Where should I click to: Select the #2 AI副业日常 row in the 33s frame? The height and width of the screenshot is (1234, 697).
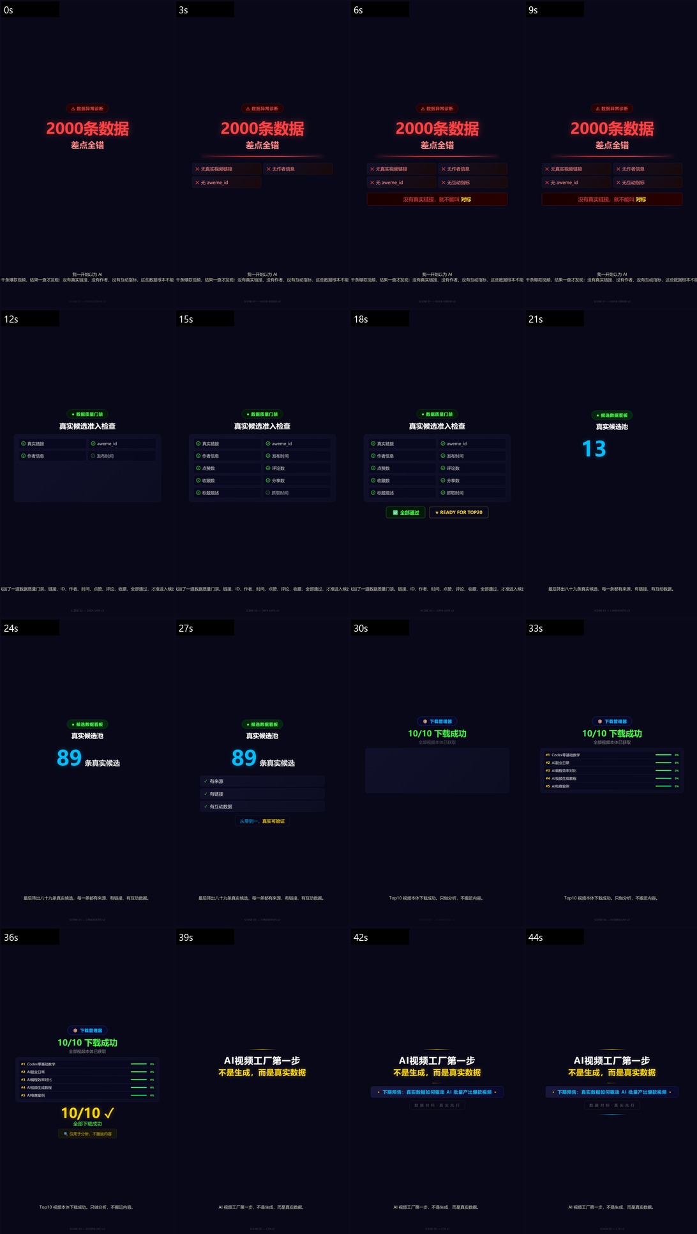coord(612,763)
